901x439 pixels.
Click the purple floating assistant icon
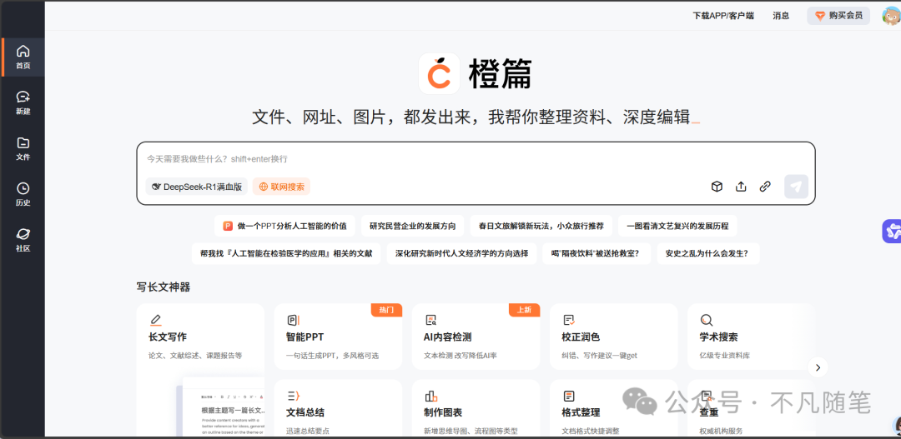point(892,232)
